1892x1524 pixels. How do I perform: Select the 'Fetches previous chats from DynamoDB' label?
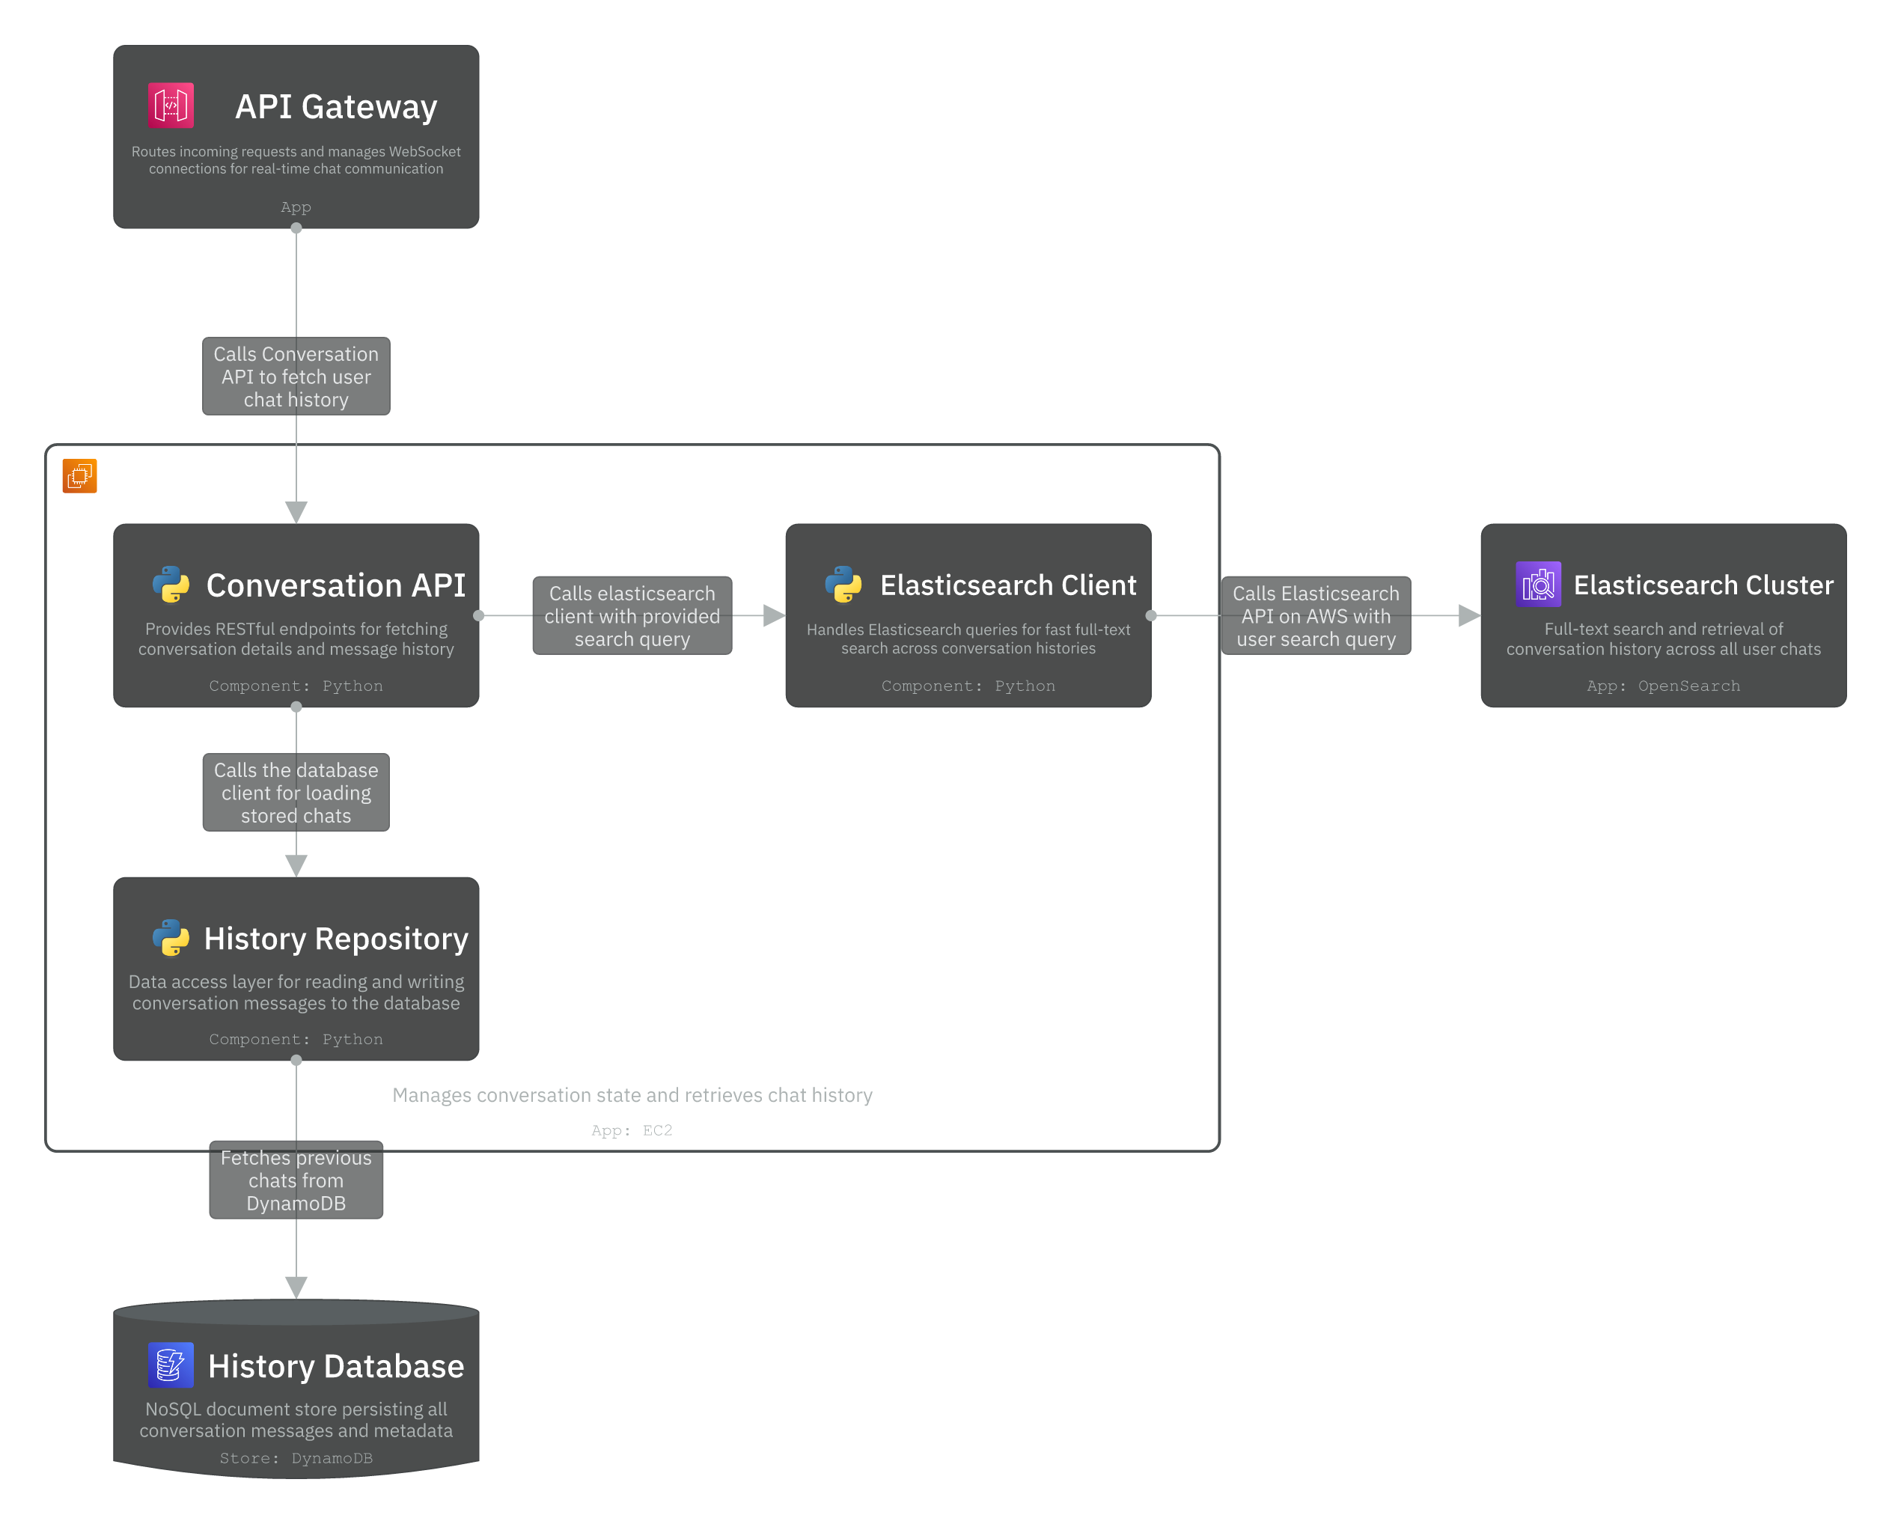click(296, 1180)
